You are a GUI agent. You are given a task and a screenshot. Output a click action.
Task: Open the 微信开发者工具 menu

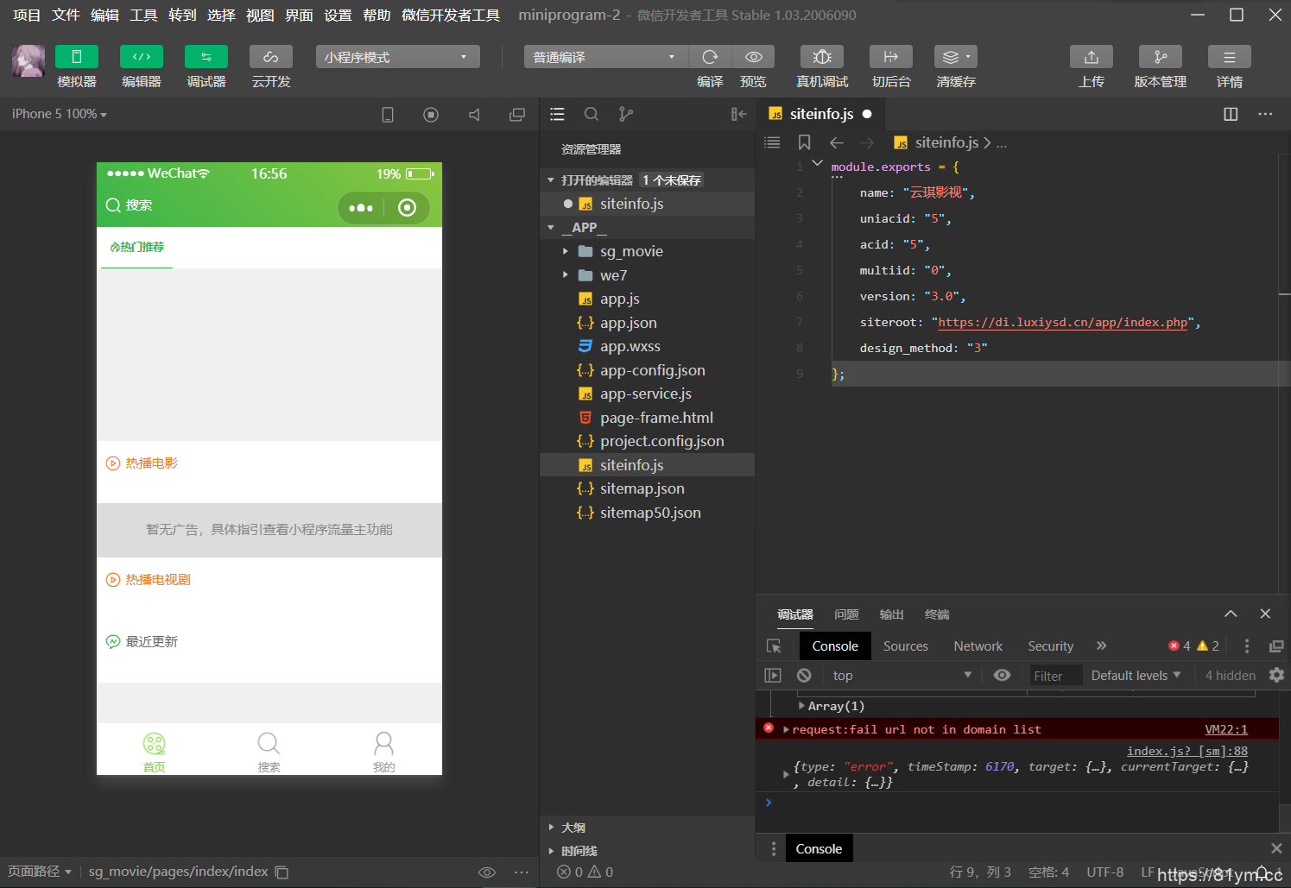point(450,14)
